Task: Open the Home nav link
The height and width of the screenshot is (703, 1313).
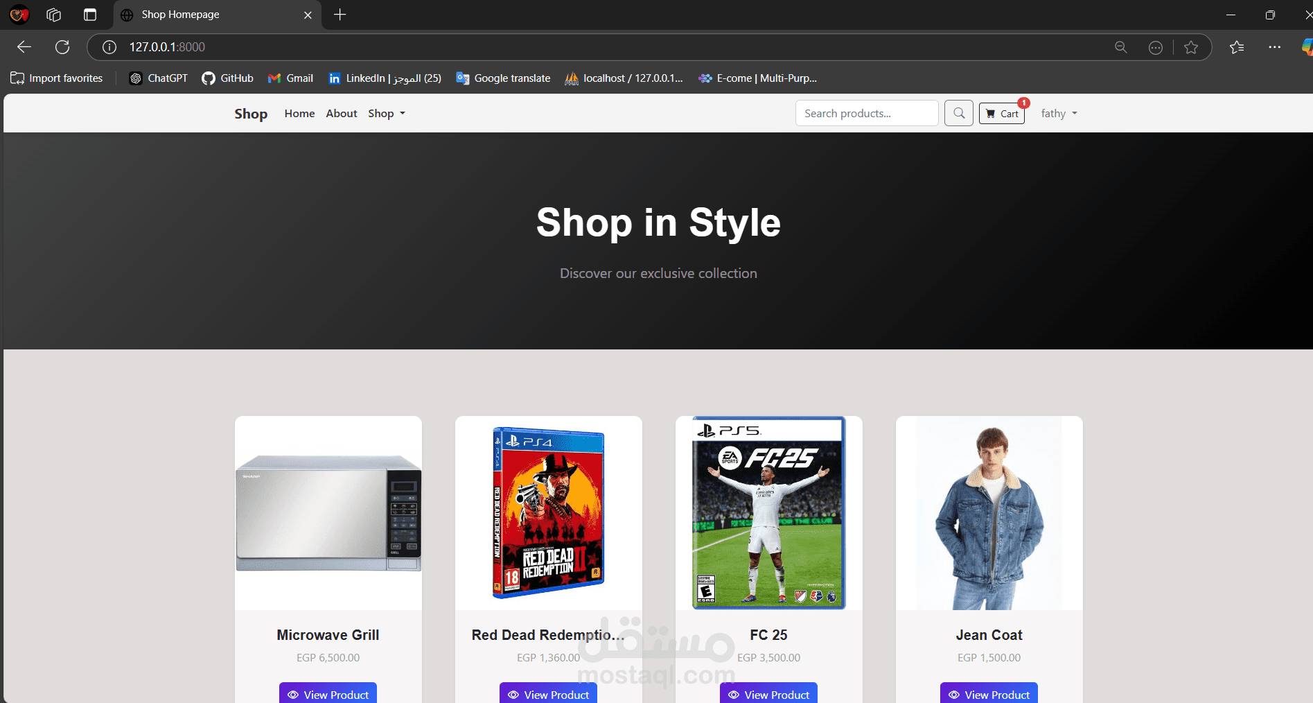Action: click(299, 114)
